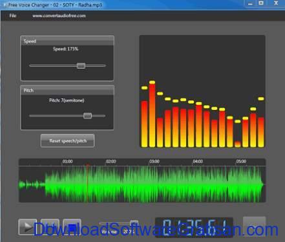Click the Speed slider thumb
285x242 pixels.
click(x=81, y=65)
